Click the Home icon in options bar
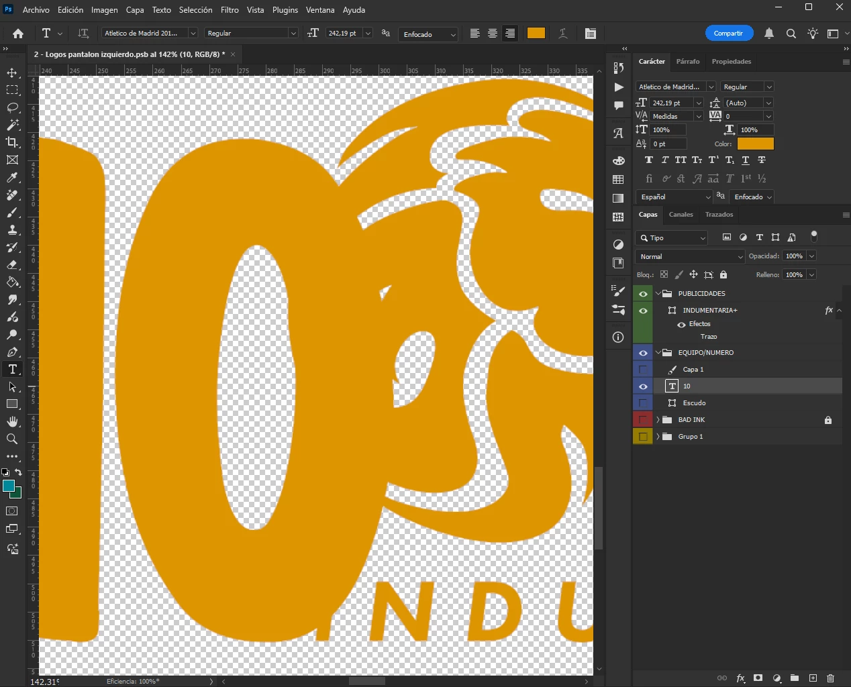Image resolution: width=851 pixels, height=687 pixels. coord(18,34)
